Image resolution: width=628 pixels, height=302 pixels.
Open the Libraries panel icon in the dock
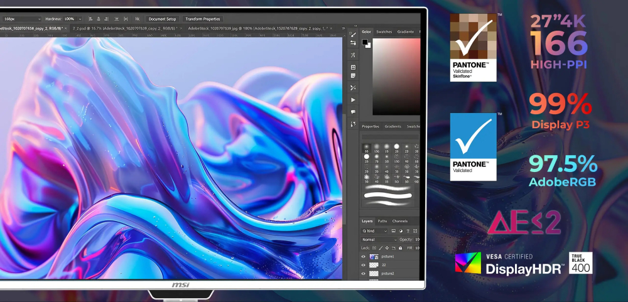point(353,67)
